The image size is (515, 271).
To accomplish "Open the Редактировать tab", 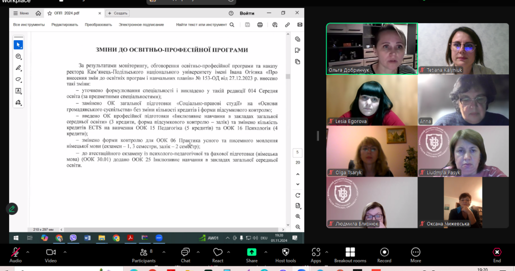I will (64, 25).
